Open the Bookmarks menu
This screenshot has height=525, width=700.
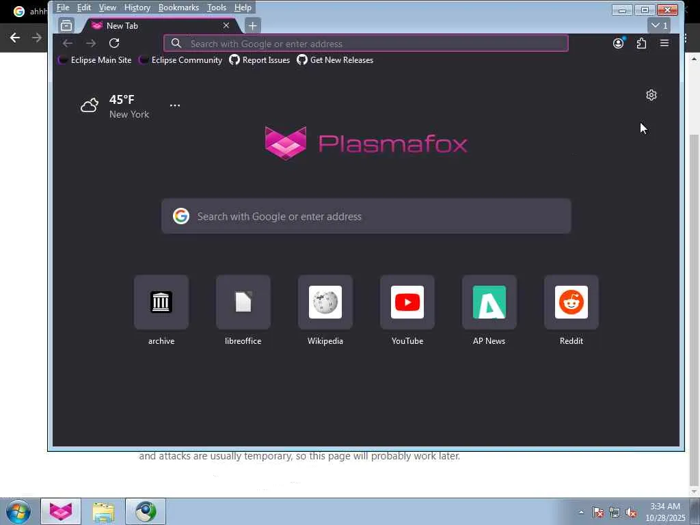click(x=178, y=8)
